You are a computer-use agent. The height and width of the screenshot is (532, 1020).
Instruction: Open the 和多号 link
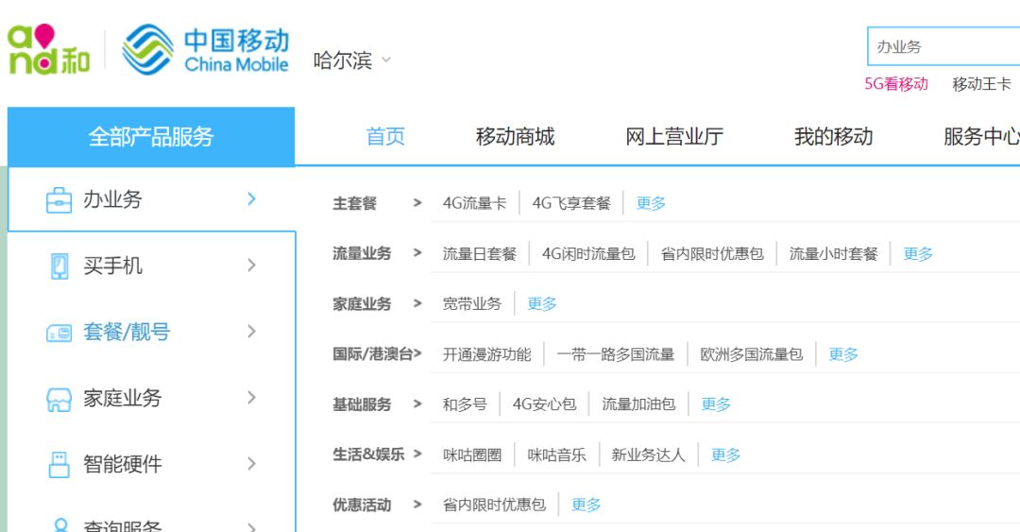(x=465, y=404)
